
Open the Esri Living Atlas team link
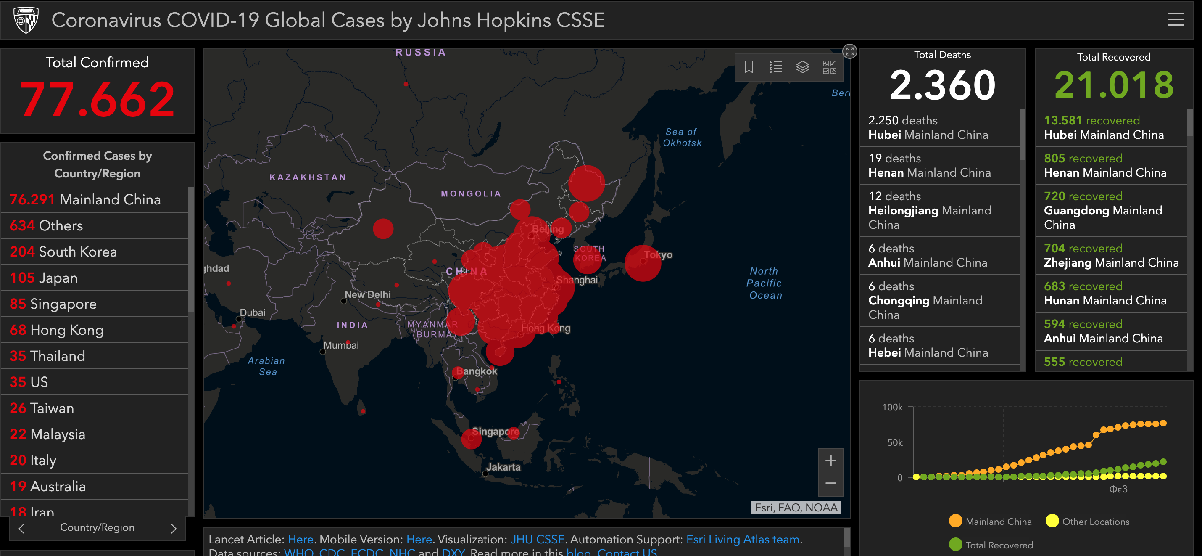(x=742, y=539)
